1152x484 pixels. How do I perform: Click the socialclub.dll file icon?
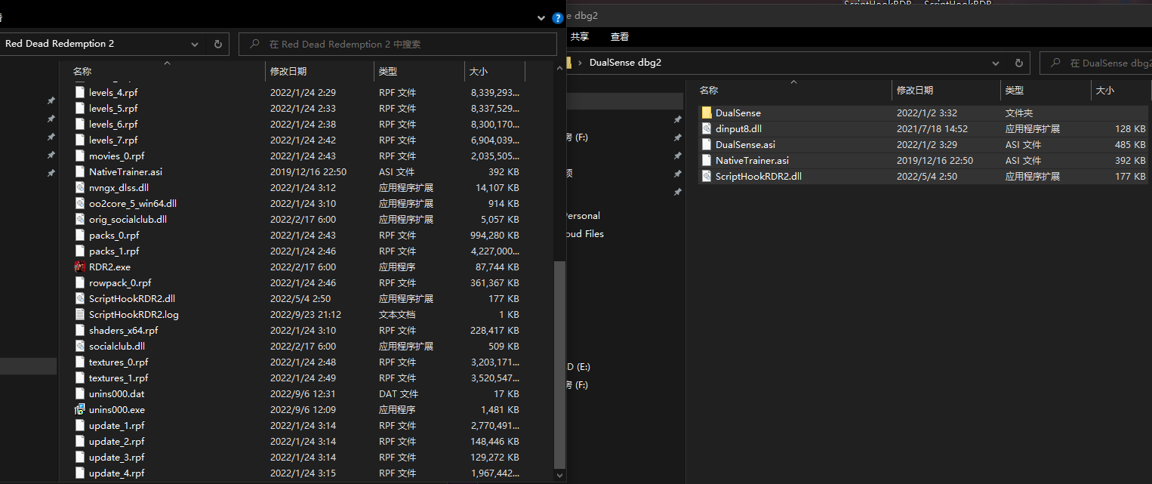point(80,346)
